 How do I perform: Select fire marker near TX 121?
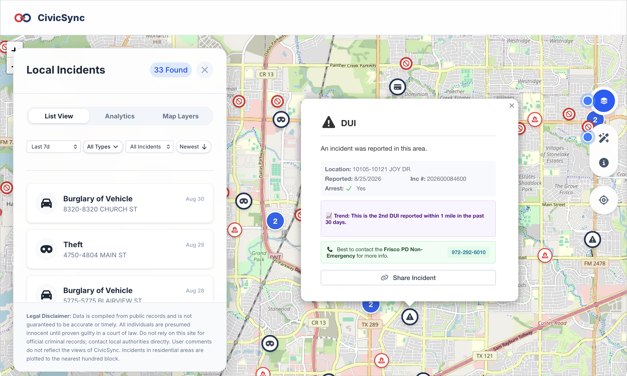[x=382, y=361]
